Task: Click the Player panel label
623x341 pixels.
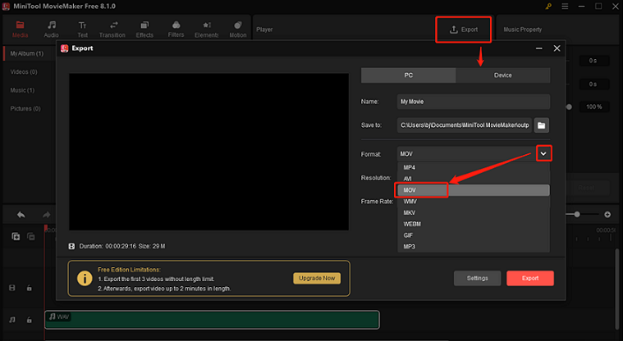Action: click(x=264, y=30)
